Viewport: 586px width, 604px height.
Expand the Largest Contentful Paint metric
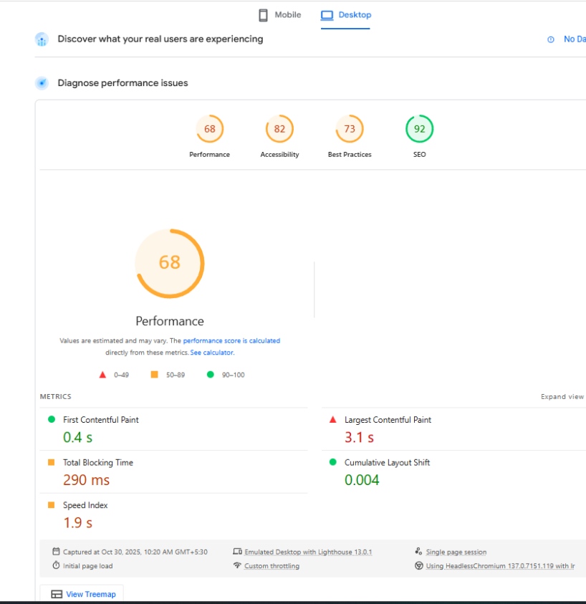click(x=388, y=420)
